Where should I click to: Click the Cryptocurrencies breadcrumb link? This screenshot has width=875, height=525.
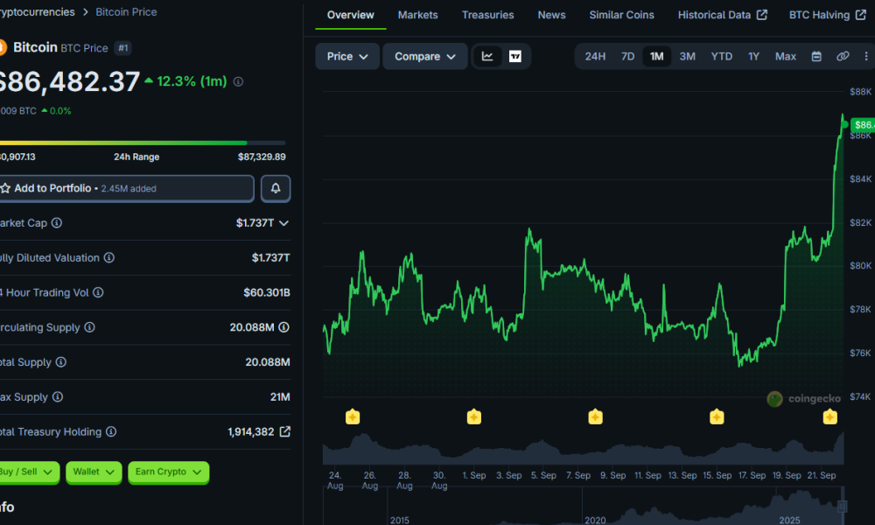(x=36, y=12)
